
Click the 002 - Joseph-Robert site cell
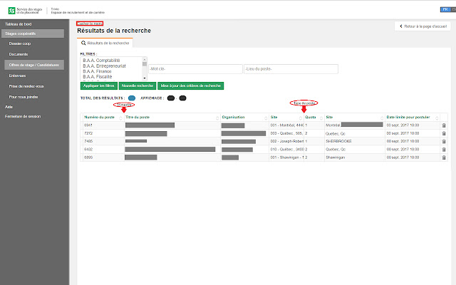tap(286, 141)
